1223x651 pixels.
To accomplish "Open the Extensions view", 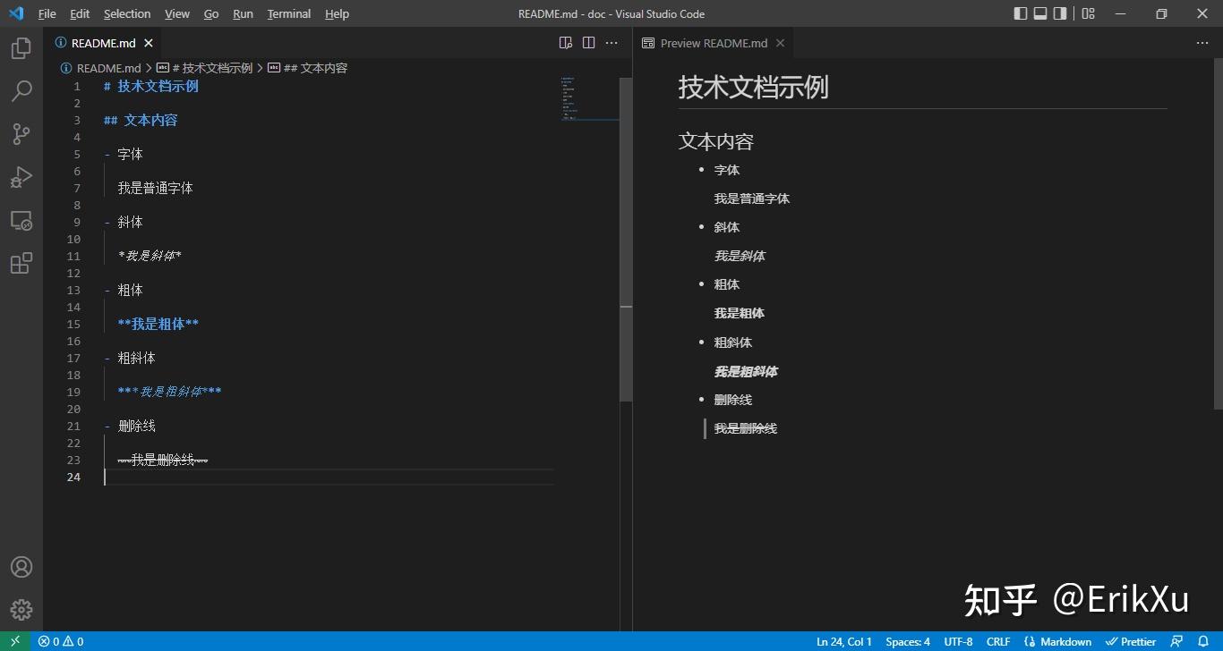I will click(x=21, y=263).
